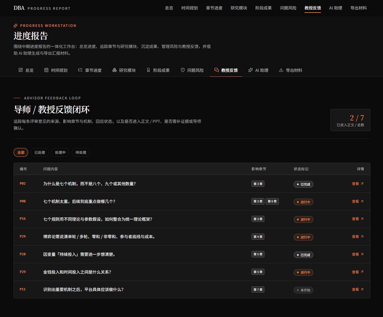Open 总览 in the top navigation

pyautogui.click(x=169, y=8)
